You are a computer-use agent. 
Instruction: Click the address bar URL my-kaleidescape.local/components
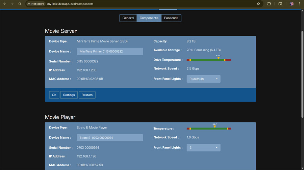pos(70,4)
